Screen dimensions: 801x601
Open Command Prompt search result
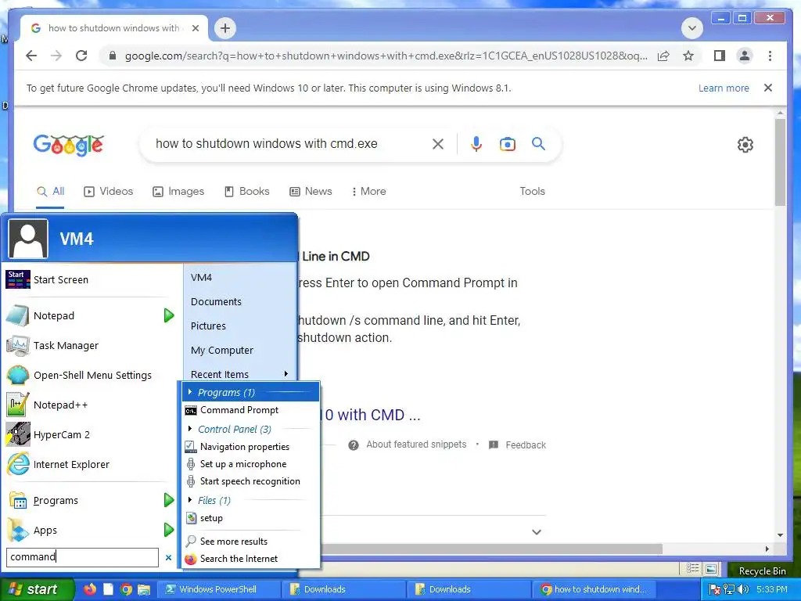pos(250,410)
